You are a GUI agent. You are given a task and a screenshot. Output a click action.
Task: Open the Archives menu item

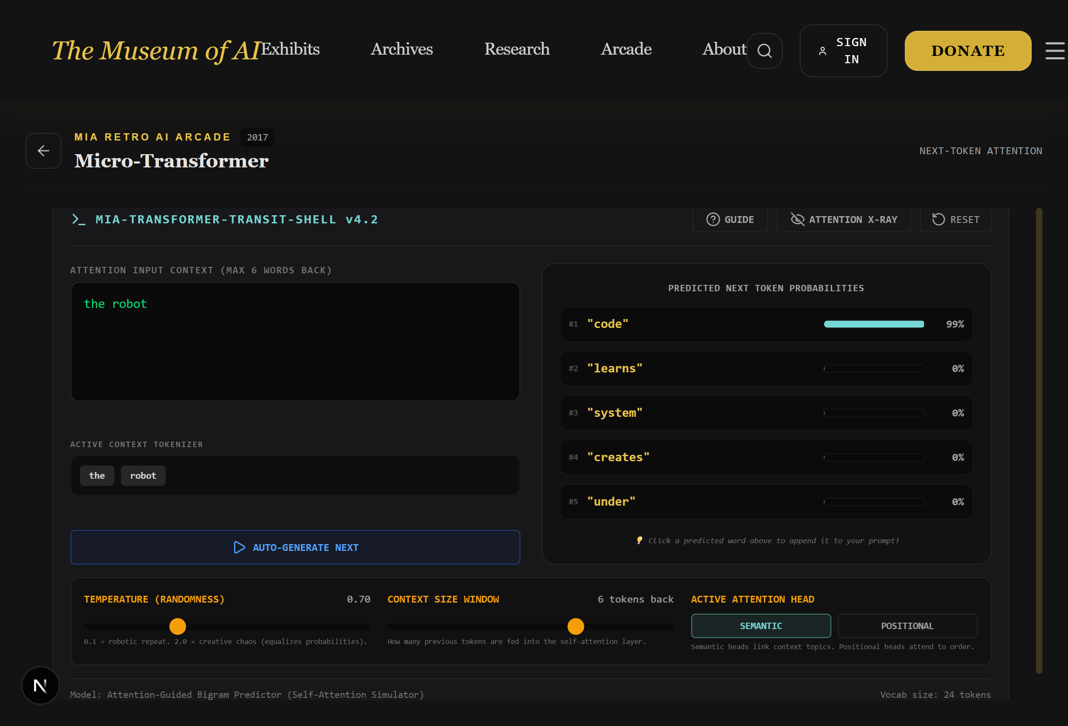click(x=402, y=49)
